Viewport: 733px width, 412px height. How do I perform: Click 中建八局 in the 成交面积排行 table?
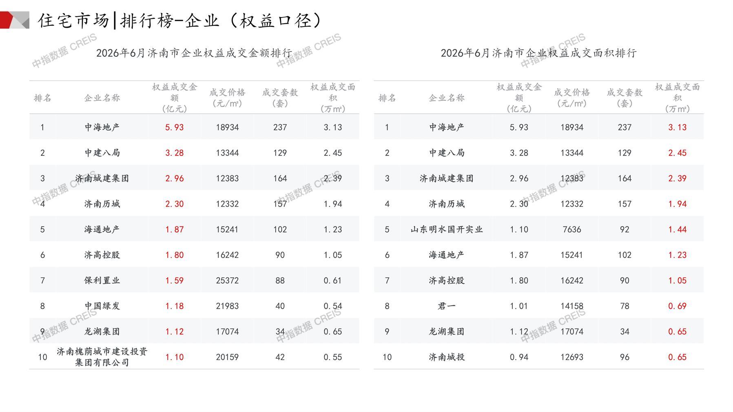pyautogui.click(x=447, y=153)
